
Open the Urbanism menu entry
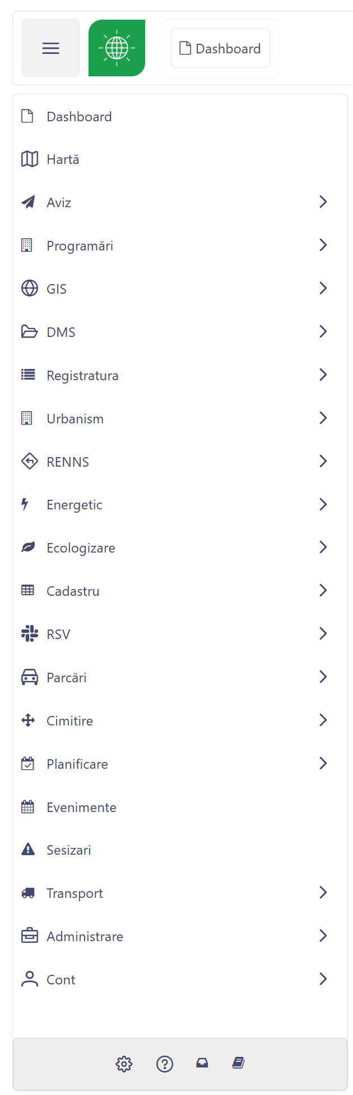tap(75, 419)
